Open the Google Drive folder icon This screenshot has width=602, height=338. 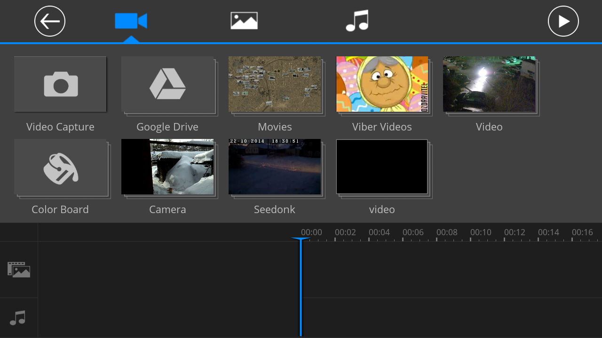tap(168, 84)
